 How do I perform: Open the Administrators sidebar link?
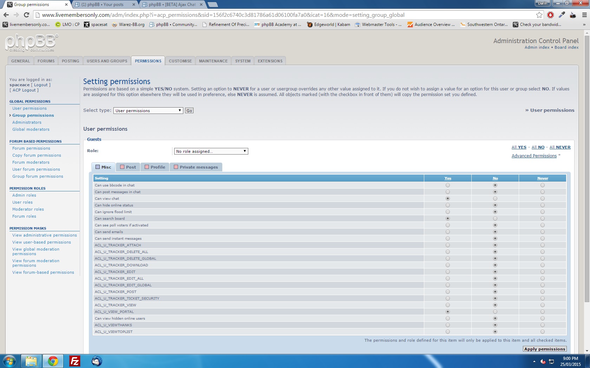(x=27, y=122)
